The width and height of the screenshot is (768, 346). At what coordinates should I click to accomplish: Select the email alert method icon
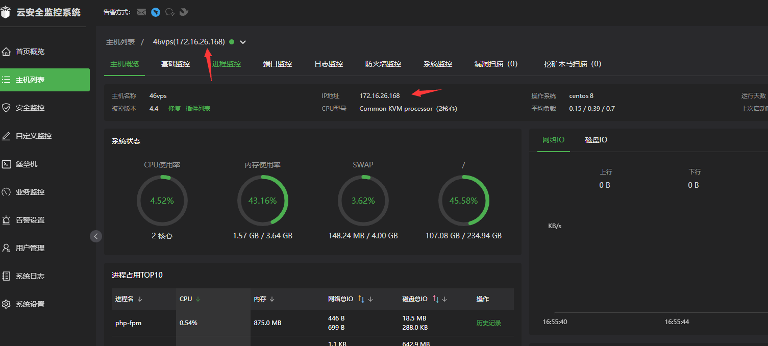click(x=141, y=12)
